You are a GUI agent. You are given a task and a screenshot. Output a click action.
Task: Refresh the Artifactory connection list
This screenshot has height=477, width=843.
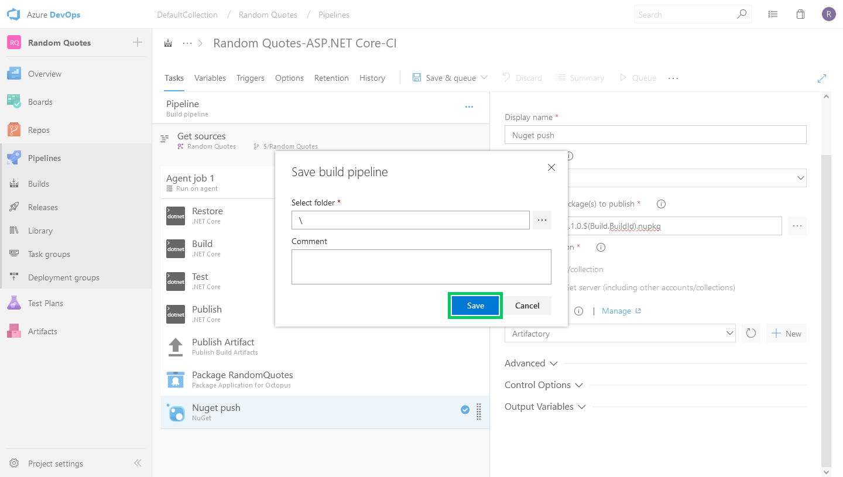click(x=751, y=333)
